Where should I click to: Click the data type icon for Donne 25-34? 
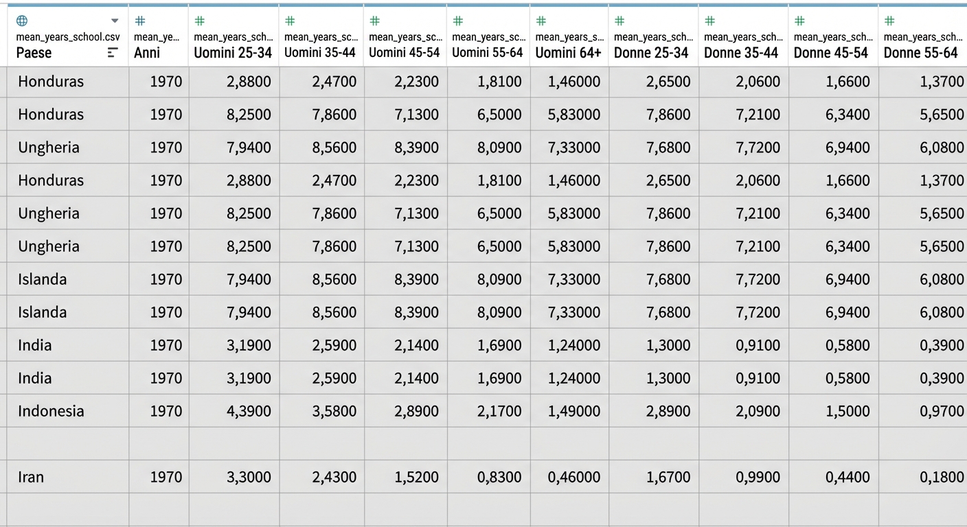(x=619, y=21)
